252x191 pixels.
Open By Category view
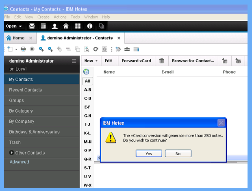click(x=42, y=111)
